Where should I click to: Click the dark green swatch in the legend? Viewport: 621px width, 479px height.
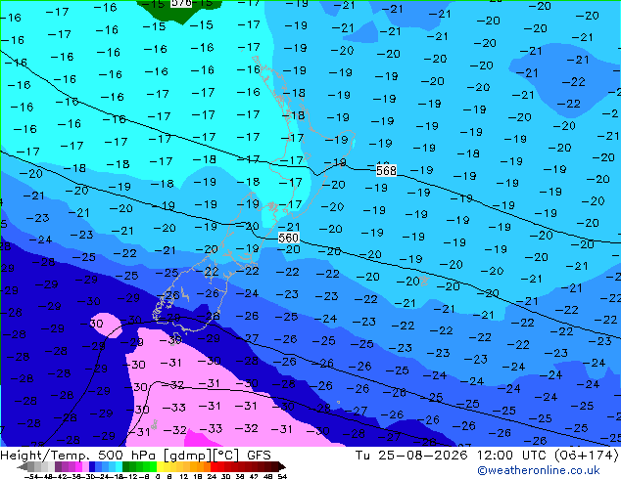tap(126, 466)
